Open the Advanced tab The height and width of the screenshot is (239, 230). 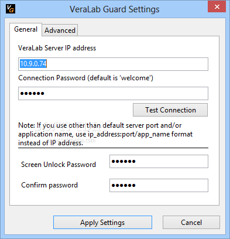click(60, 30)
